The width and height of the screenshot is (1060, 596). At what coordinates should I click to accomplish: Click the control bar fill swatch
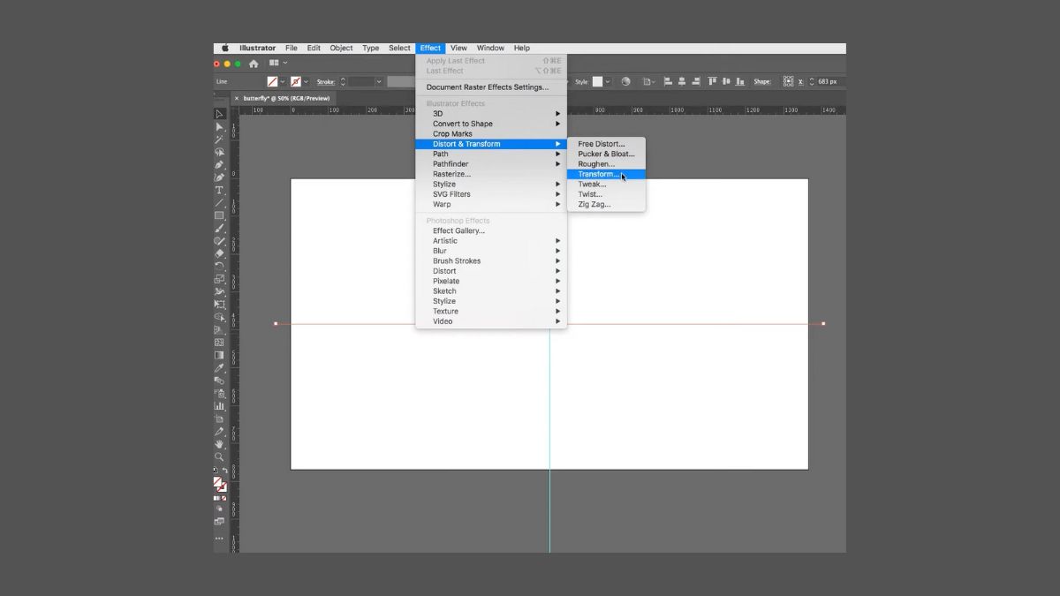pos(273,81)
